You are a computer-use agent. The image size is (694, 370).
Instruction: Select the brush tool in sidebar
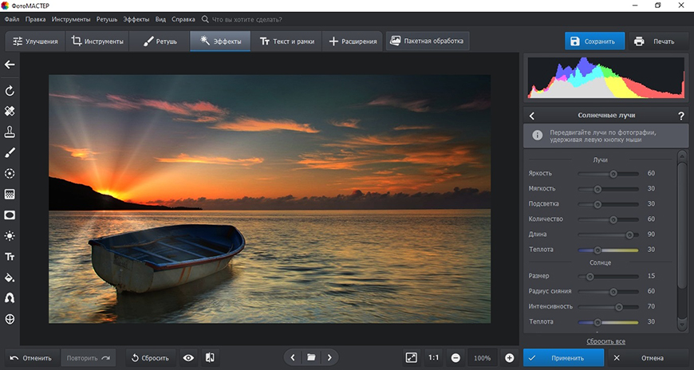pyautogui.click(x=10, y=152)
